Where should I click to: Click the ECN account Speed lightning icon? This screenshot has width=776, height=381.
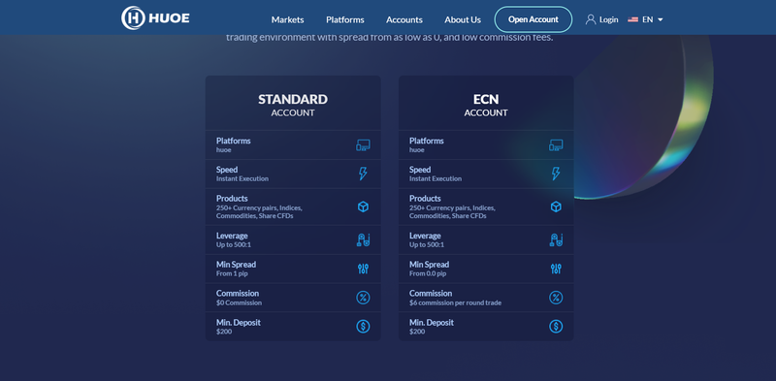556,174
